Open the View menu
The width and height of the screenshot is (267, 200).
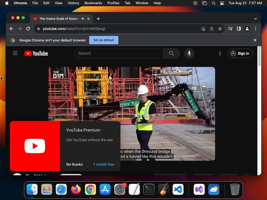point(59,3)
